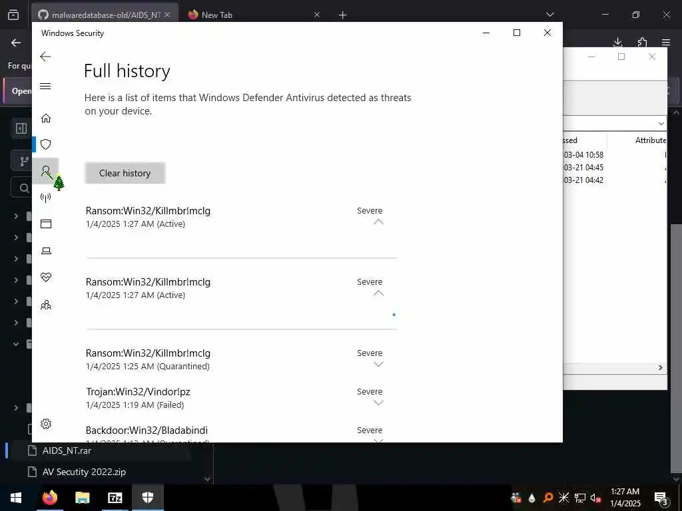Switch to the New Tab browser tab
Image resolution: width=682 pixels, height=511 pixels.
[252, 15]
